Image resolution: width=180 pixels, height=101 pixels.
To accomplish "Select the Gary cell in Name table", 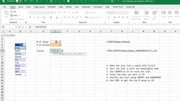I will pos(20,66).
